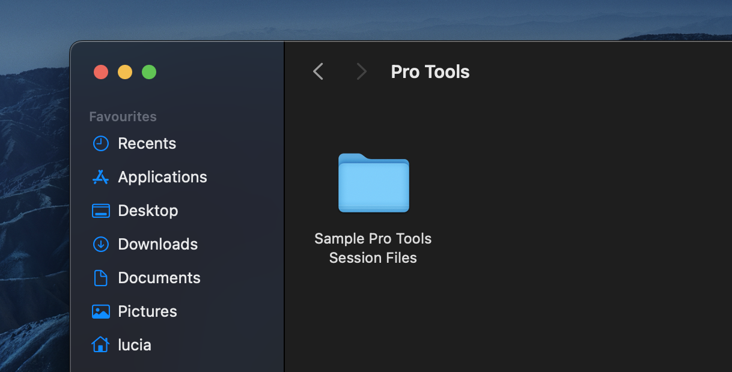732x372 pixels.
Task: Click the Documents page icon in sidebar
Action: click(100, 278)
